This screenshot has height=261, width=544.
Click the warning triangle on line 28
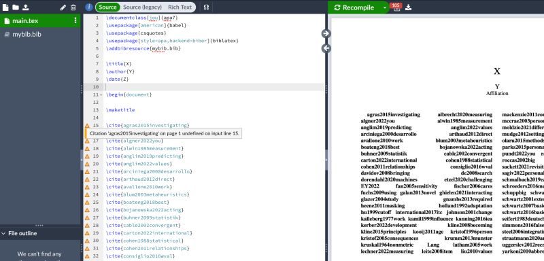coord(87,226)
